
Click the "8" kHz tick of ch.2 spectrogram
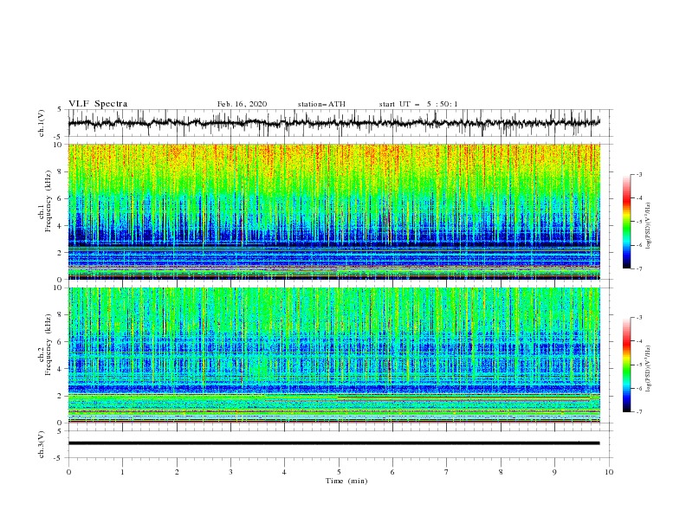point(61,315)
